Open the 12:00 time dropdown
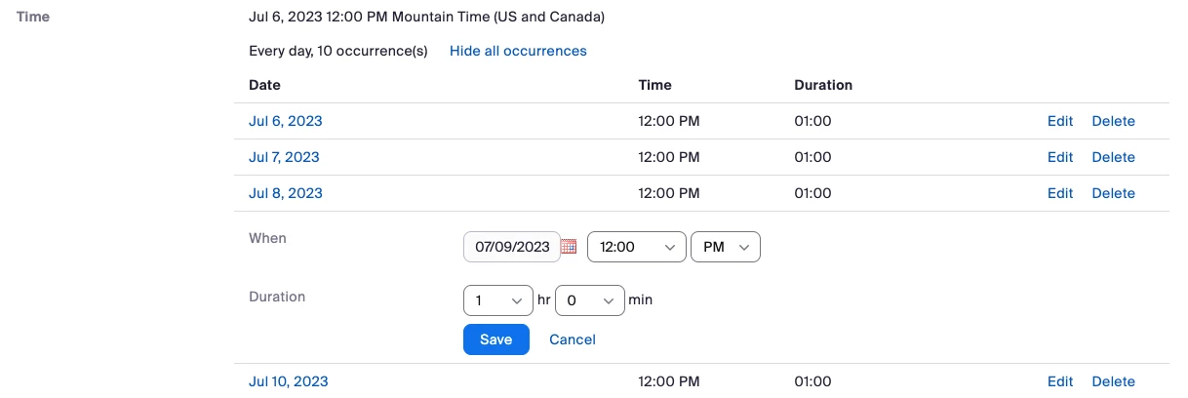 (635, 247)
